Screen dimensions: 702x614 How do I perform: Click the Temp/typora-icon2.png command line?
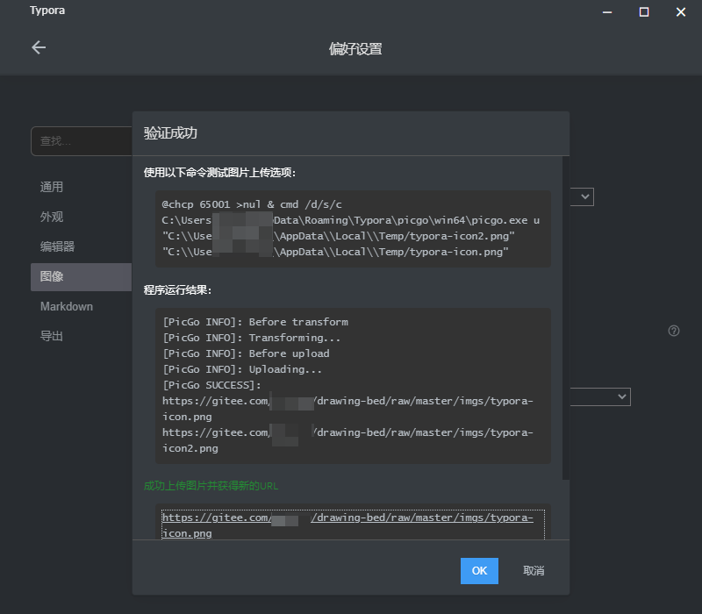(x=339, y=236)
